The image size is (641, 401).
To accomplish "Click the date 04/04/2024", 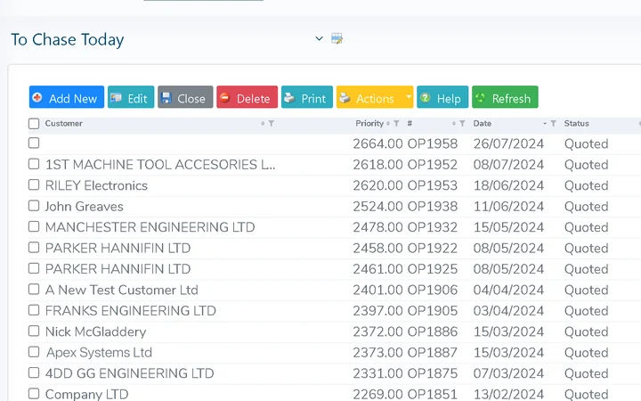I will point(508,290).
